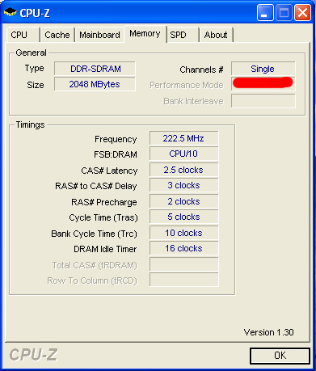Open the About tab

pyautogui.click(x=216, y=35)
